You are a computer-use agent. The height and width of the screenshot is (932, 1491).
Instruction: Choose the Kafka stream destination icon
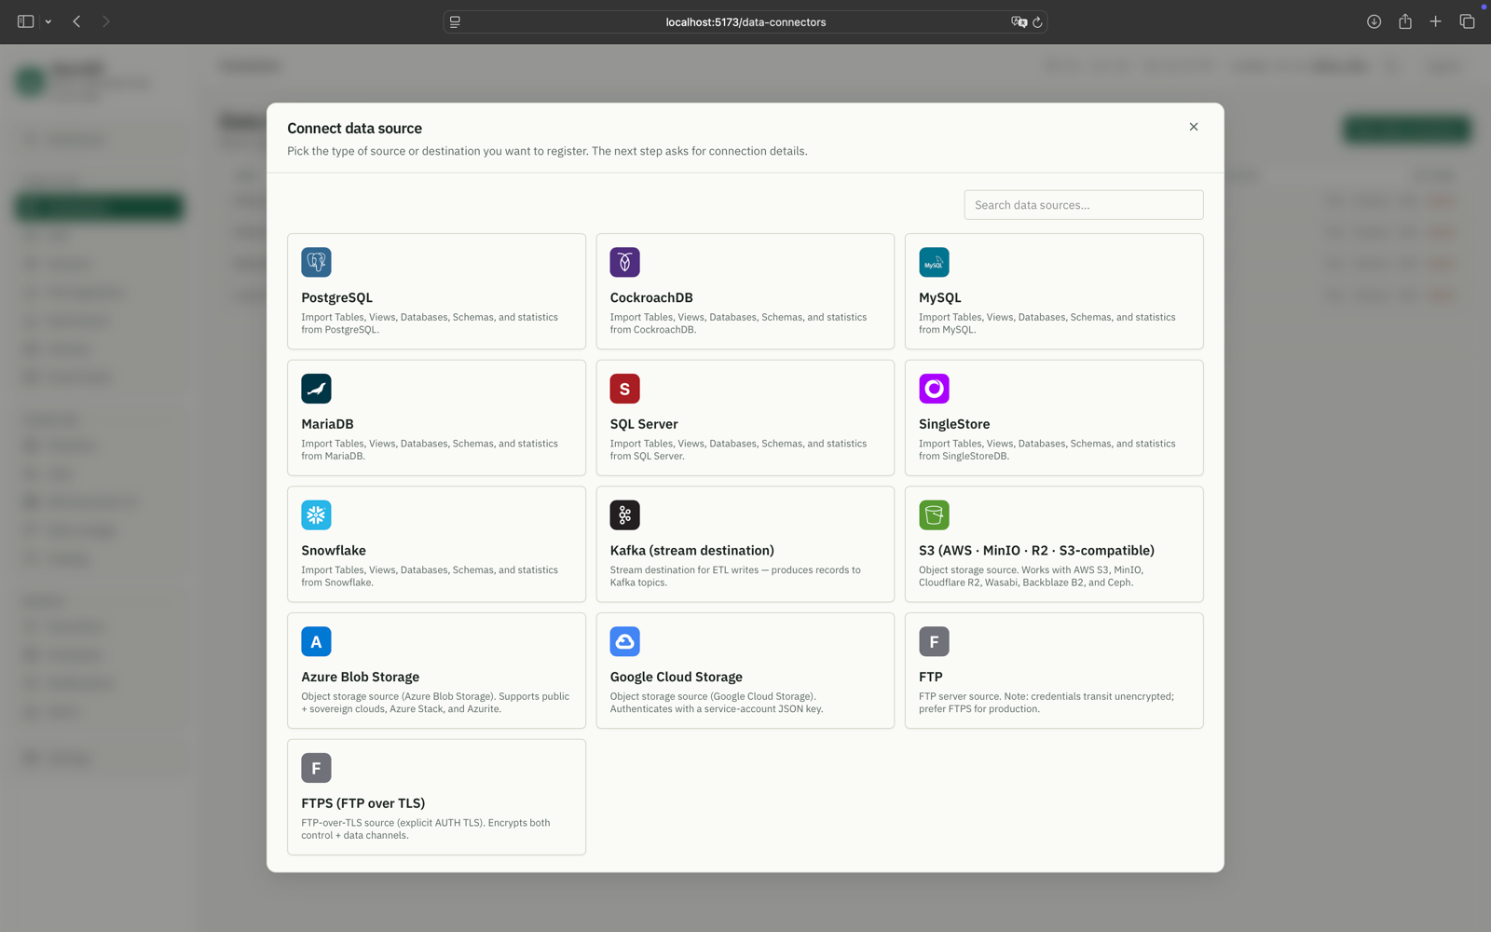point(624,515)
